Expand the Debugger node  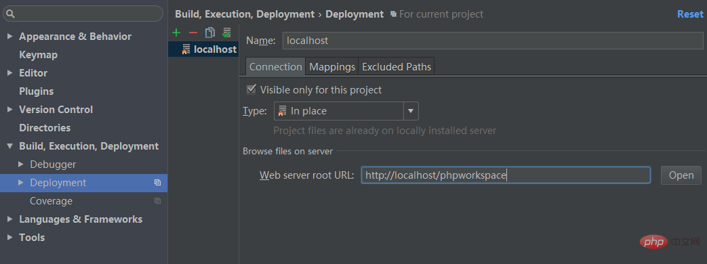(x=21, y=164)
